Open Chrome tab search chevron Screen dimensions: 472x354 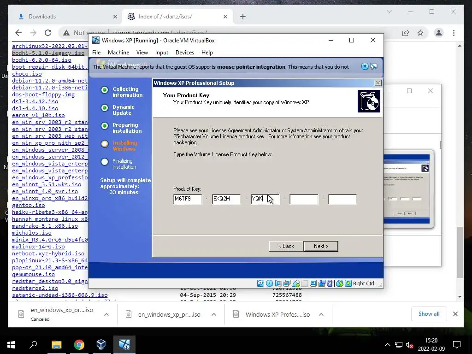coord(389,12)
